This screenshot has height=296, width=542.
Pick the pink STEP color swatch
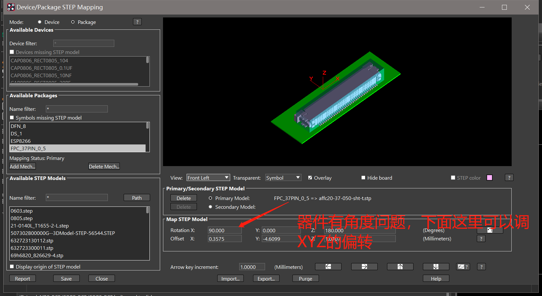tap(490, 178)
